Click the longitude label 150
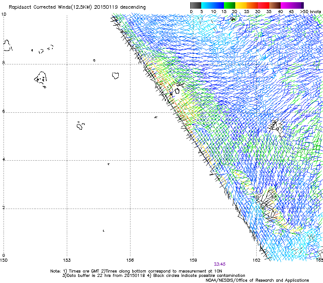The height and width of the screenshot is (283, 323). click(3, 260)
